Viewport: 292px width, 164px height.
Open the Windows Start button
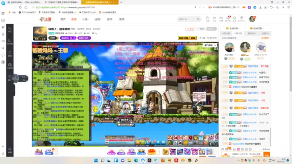pos(96,160)
